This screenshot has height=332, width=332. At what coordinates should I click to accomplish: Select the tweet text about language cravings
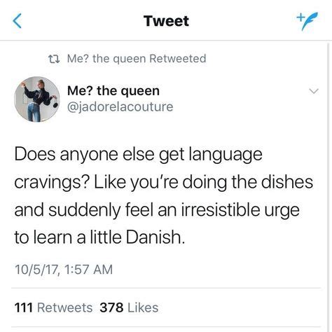pyautogui.click(x=163, y=195)
